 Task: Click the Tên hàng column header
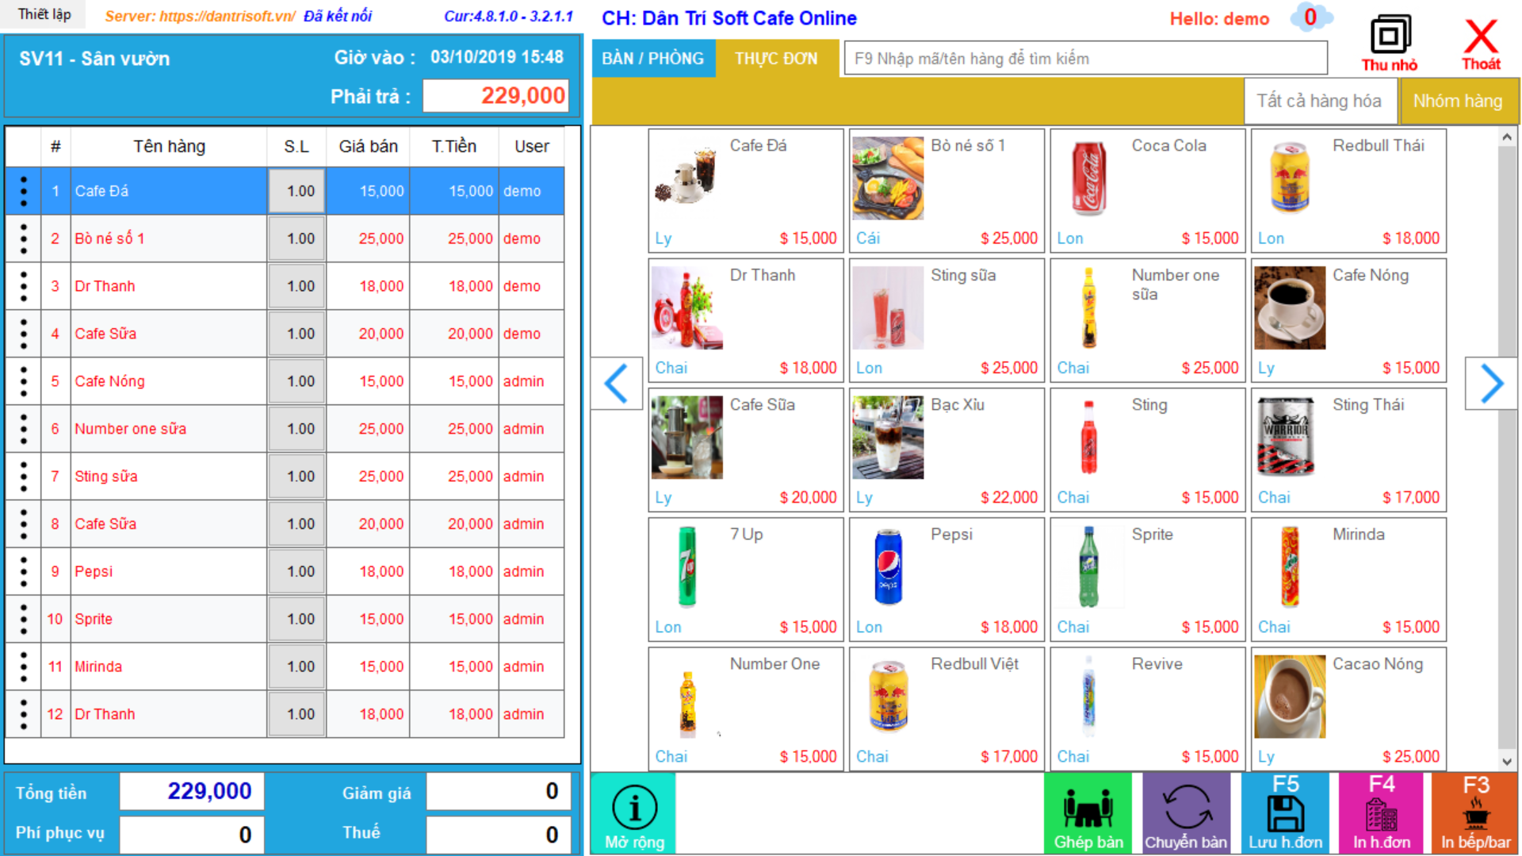point(169,147)
